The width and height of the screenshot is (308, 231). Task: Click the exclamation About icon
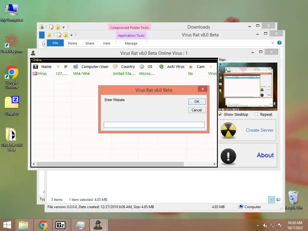228,156
